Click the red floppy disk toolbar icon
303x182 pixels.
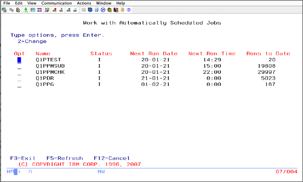116,10
